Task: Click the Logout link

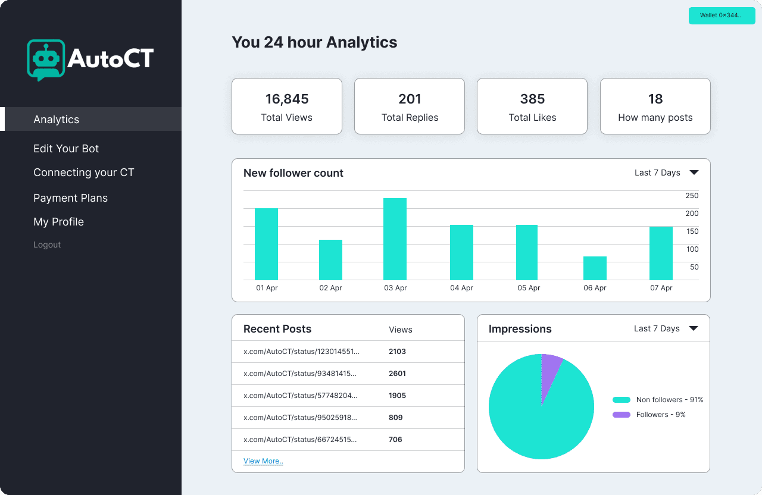Action: click(x=47, y=245)
